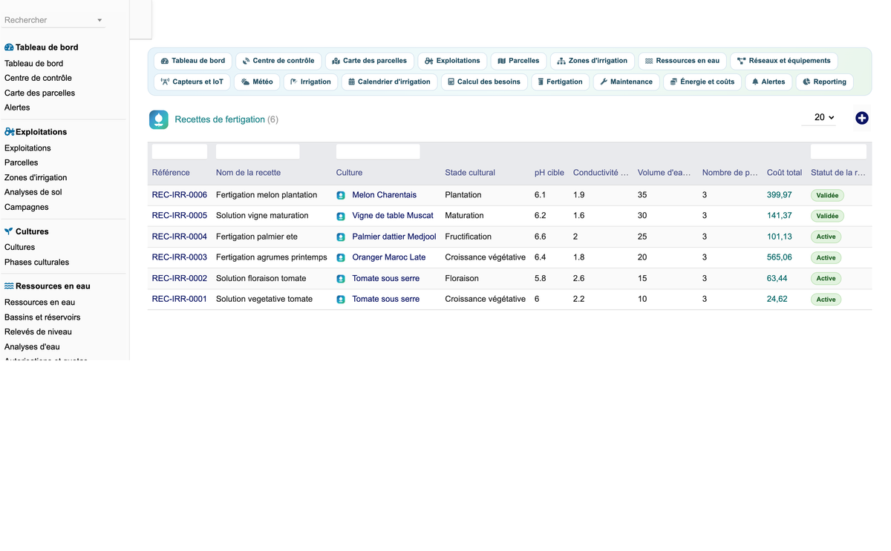Click Active status badge in REC-IRR-0004 row
This screenshot has width=891, height=551.
pos(826,237)
